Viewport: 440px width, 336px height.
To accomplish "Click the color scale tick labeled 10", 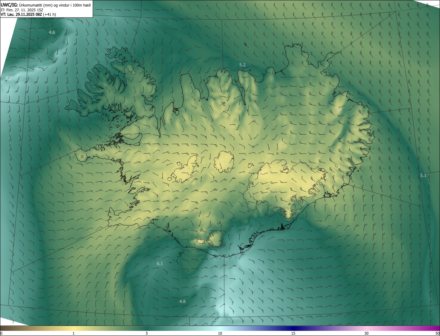I will pyautogui.click(x=220, y=333).
